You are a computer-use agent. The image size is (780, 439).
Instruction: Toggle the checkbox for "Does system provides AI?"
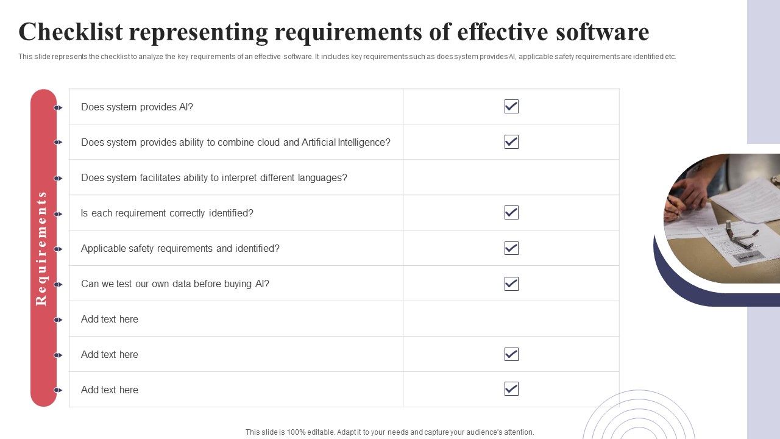click(511, 107)
